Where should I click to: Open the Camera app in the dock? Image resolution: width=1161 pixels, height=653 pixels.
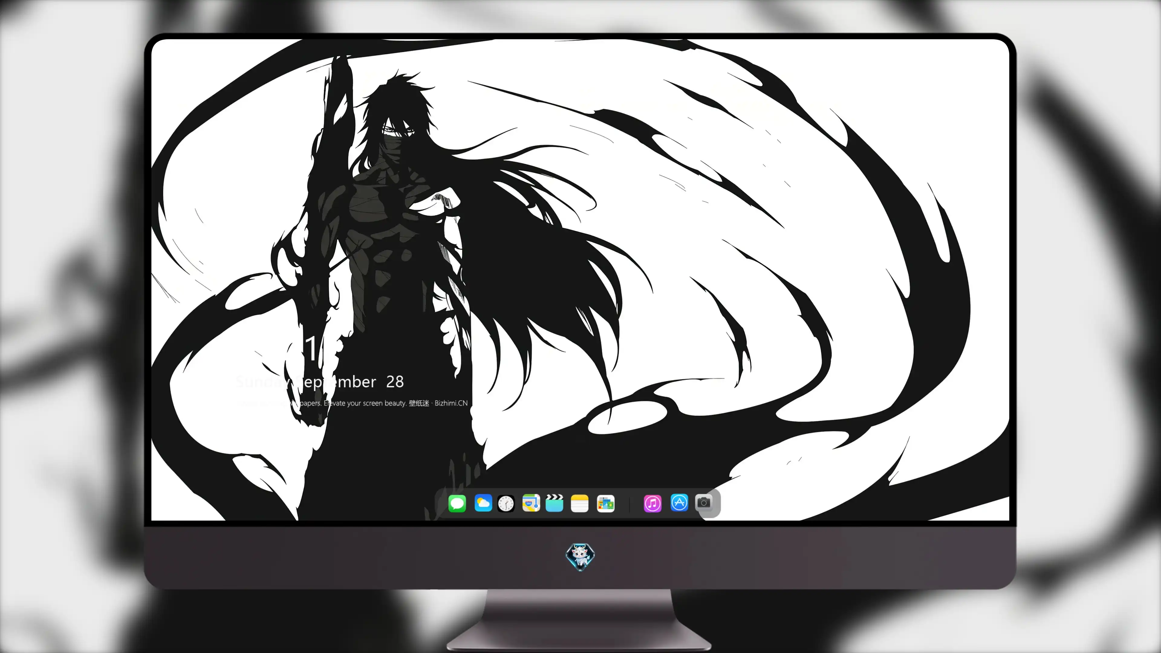(x=704, y=502)
